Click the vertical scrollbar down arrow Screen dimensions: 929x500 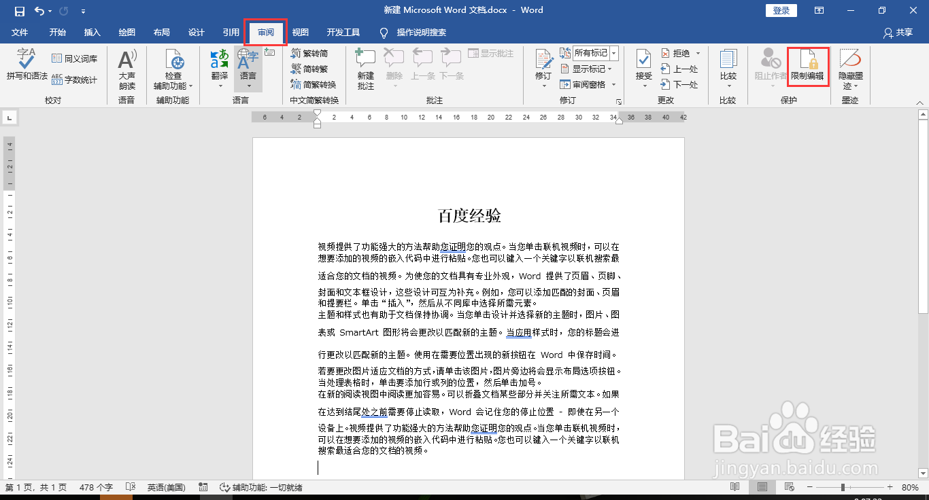[922, 473]
